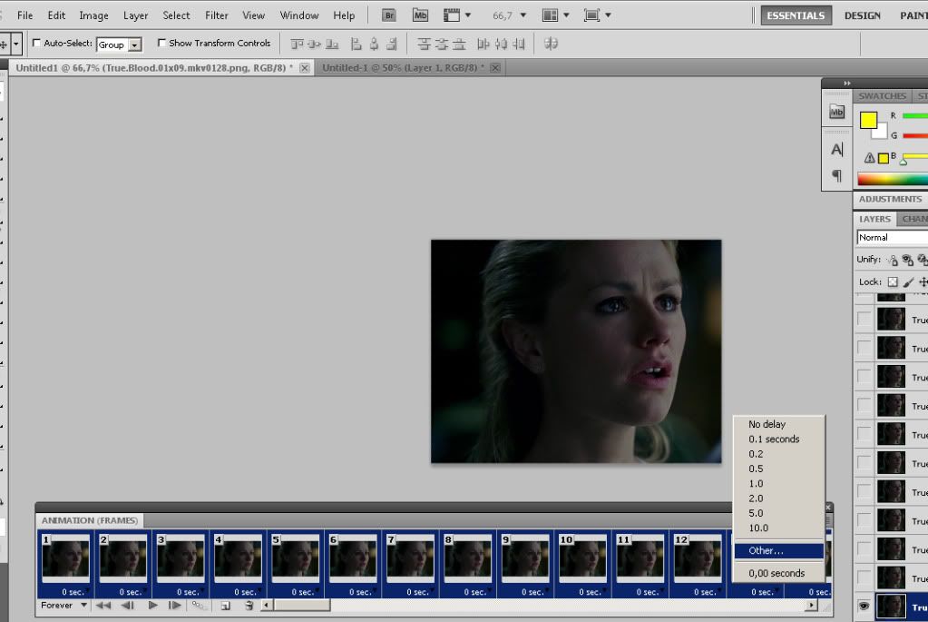
Task: Launch Adobe Bridge from the application bar
Action: click(389, 15)
